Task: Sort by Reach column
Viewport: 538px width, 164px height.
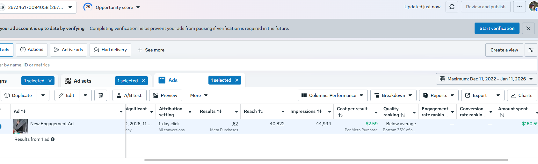Action: (x=261, y=112)
